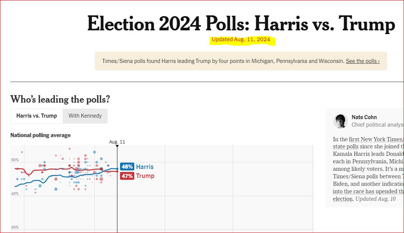Click the Trump candidate label
Screen dimensions: 404x233
click(x=145, y=176)
